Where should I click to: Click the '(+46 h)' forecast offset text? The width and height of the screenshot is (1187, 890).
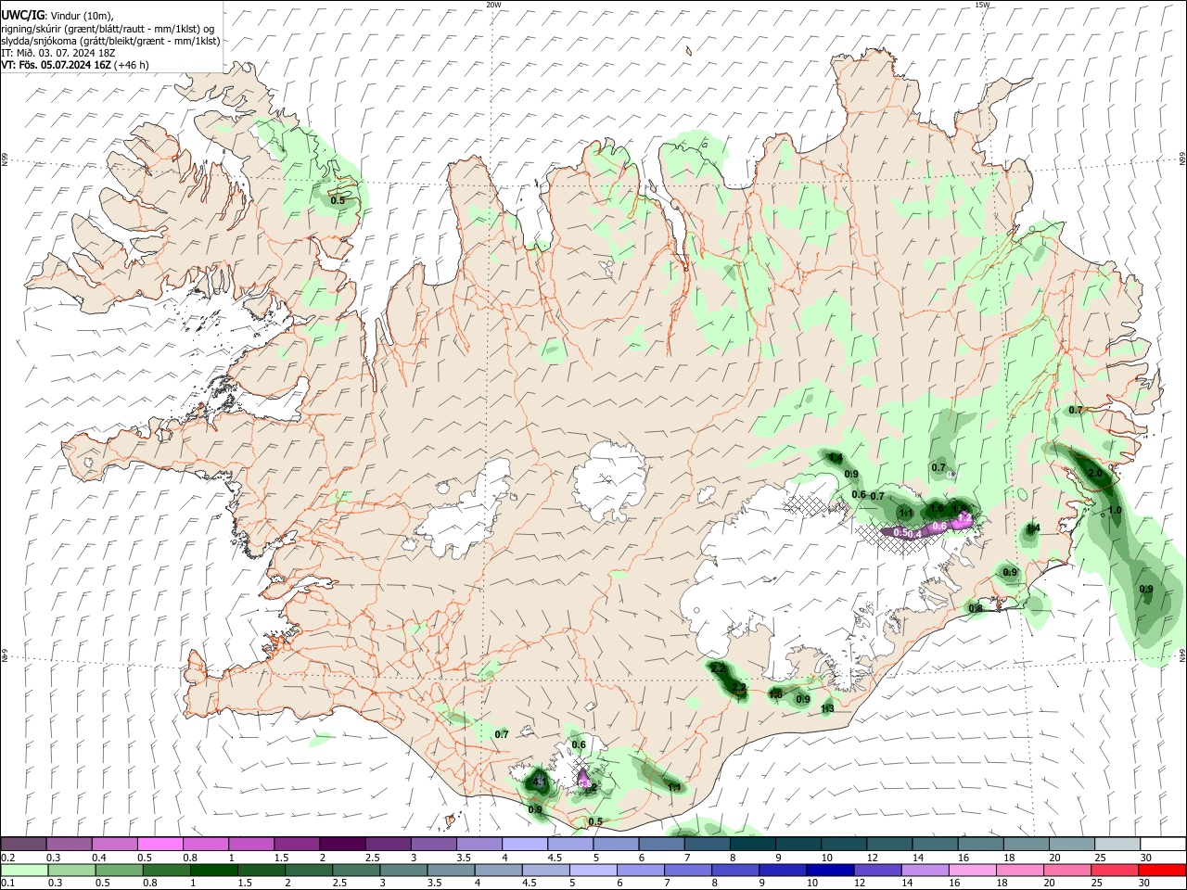click(132, 65)
